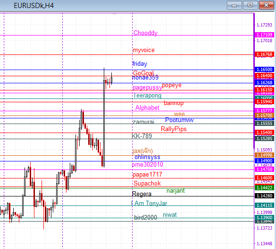276x249 pixels.
Task: Select the Pootumww line label
Action: click(x=179, y=120)
